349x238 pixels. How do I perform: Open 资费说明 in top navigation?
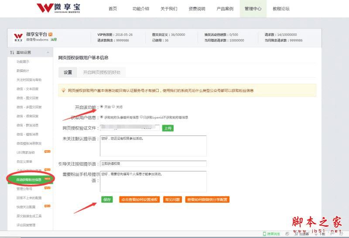(197, 9)
